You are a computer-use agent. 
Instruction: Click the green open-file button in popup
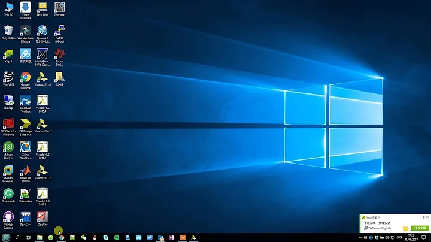click(x=420, y=228)
